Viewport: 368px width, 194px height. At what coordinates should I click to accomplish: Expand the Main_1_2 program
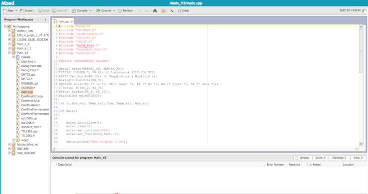[9, 44]
